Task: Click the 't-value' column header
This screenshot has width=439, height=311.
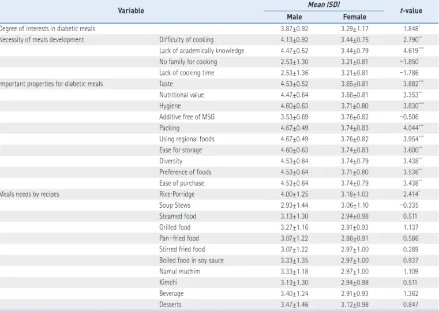Action: pyautogui.click(x=411, y=10)
